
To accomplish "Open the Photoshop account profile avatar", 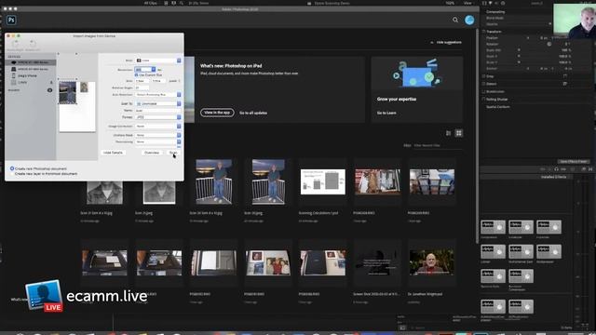I will click(469, 20).
